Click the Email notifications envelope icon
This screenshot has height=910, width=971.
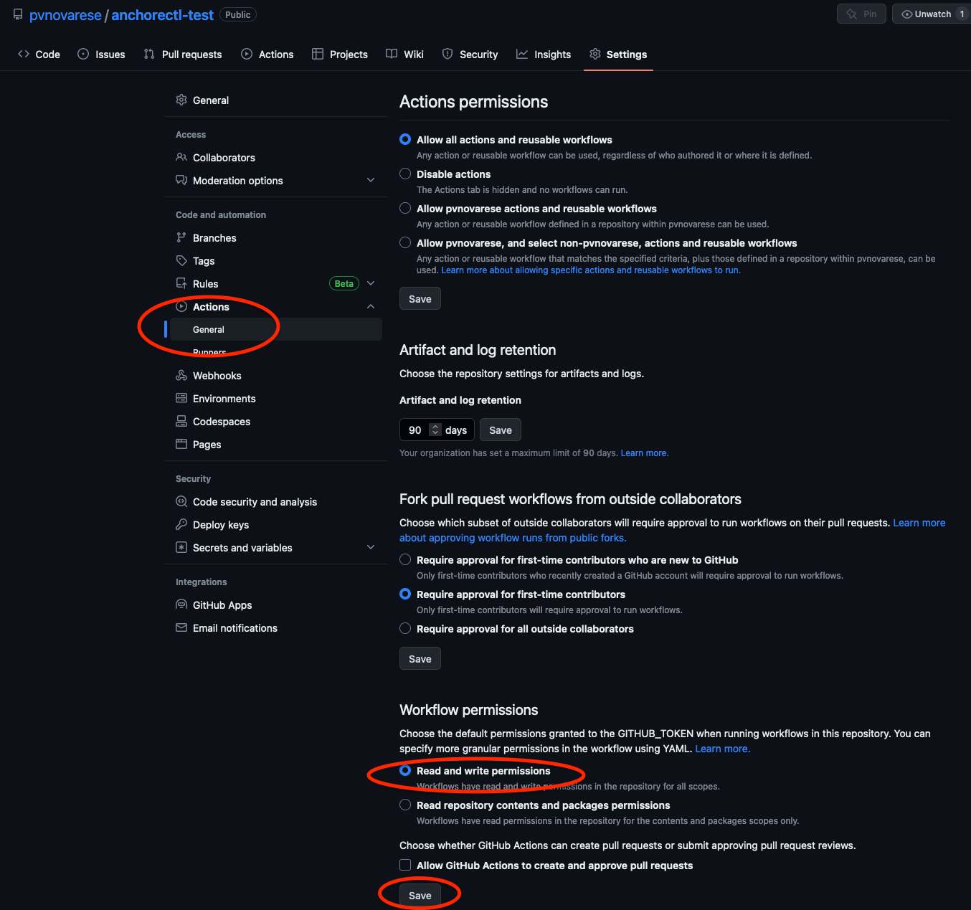181,628
